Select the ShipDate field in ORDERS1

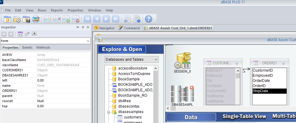(x=269, y=91)
